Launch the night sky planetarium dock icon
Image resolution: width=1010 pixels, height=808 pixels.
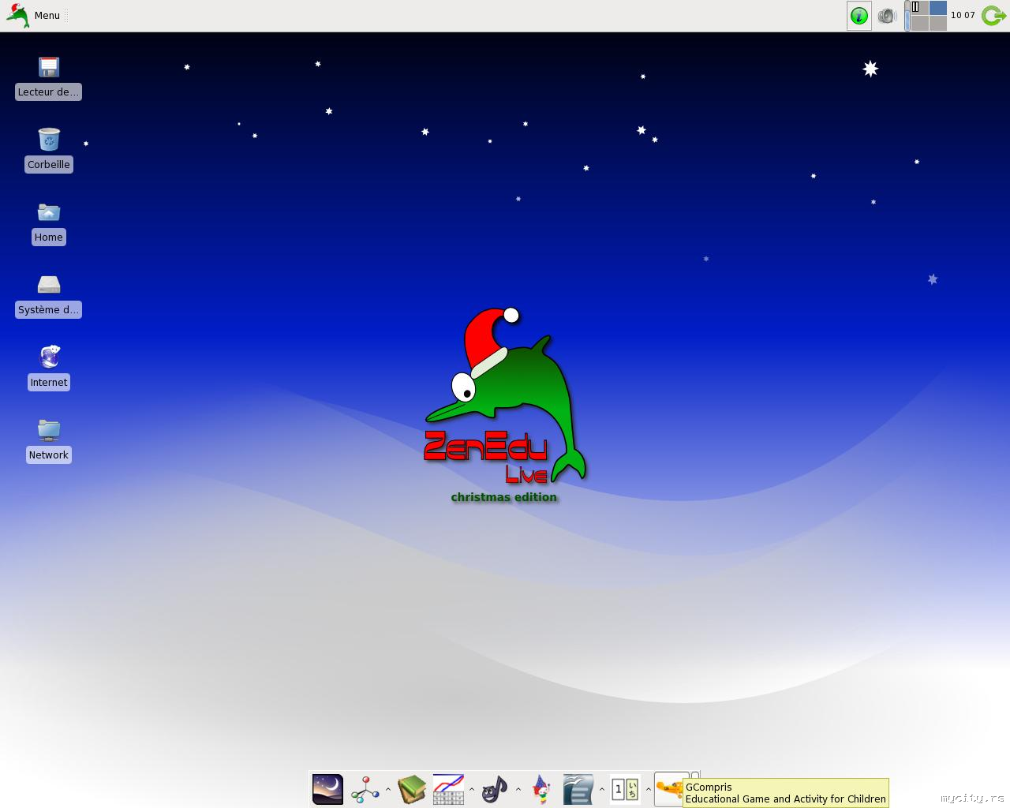click(327, 789)
